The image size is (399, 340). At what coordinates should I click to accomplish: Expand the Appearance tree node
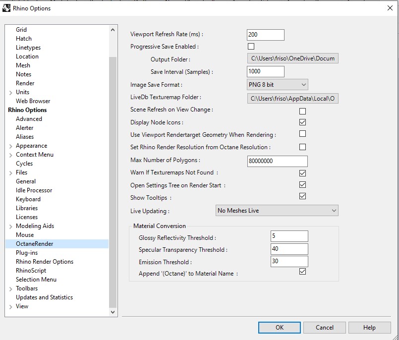pos(10,146)
